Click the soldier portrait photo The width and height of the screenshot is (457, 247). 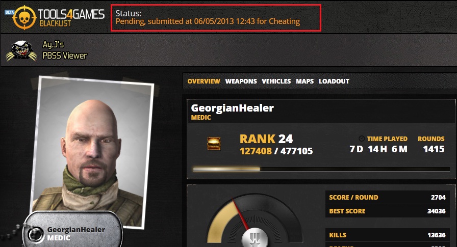(x=92, y=151)
